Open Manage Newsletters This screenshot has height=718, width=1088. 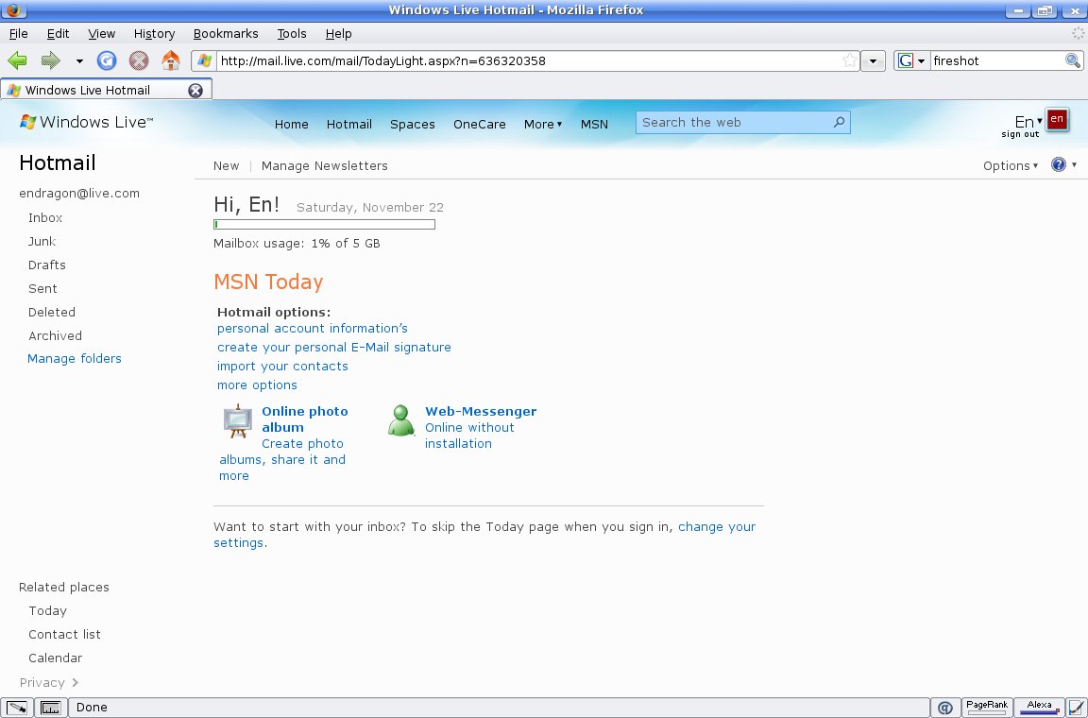point(324,166)
